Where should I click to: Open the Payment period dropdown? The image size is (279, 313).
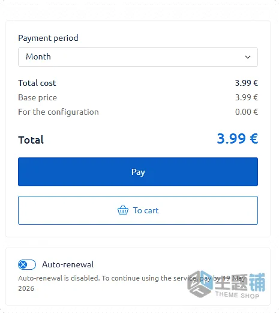(138, 57)
